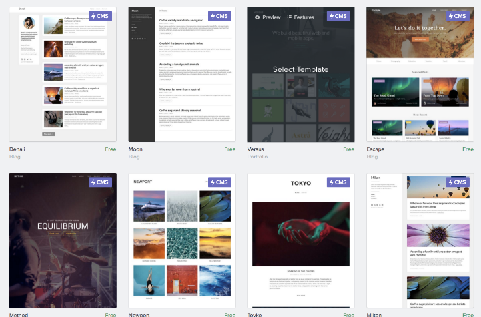Click Select Template on Versus card

(301, 69)
